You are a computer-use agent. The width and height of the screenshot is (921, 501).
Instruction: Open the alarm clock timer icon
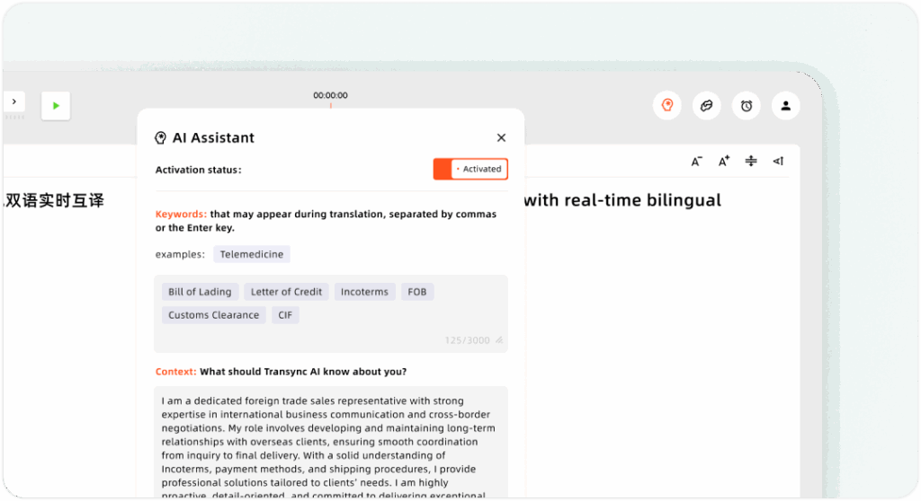click(x=746, y=106)
